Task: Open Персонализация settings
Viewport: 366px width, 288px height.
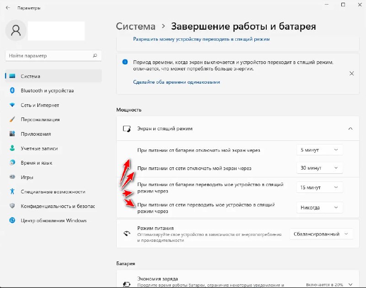Action: tap(54, 119)
